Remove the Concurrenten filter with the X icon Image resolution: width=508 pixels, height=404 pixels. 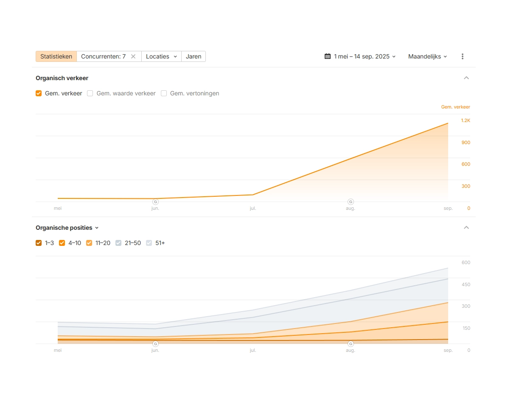pyautogui.click(x=133, y=56)
